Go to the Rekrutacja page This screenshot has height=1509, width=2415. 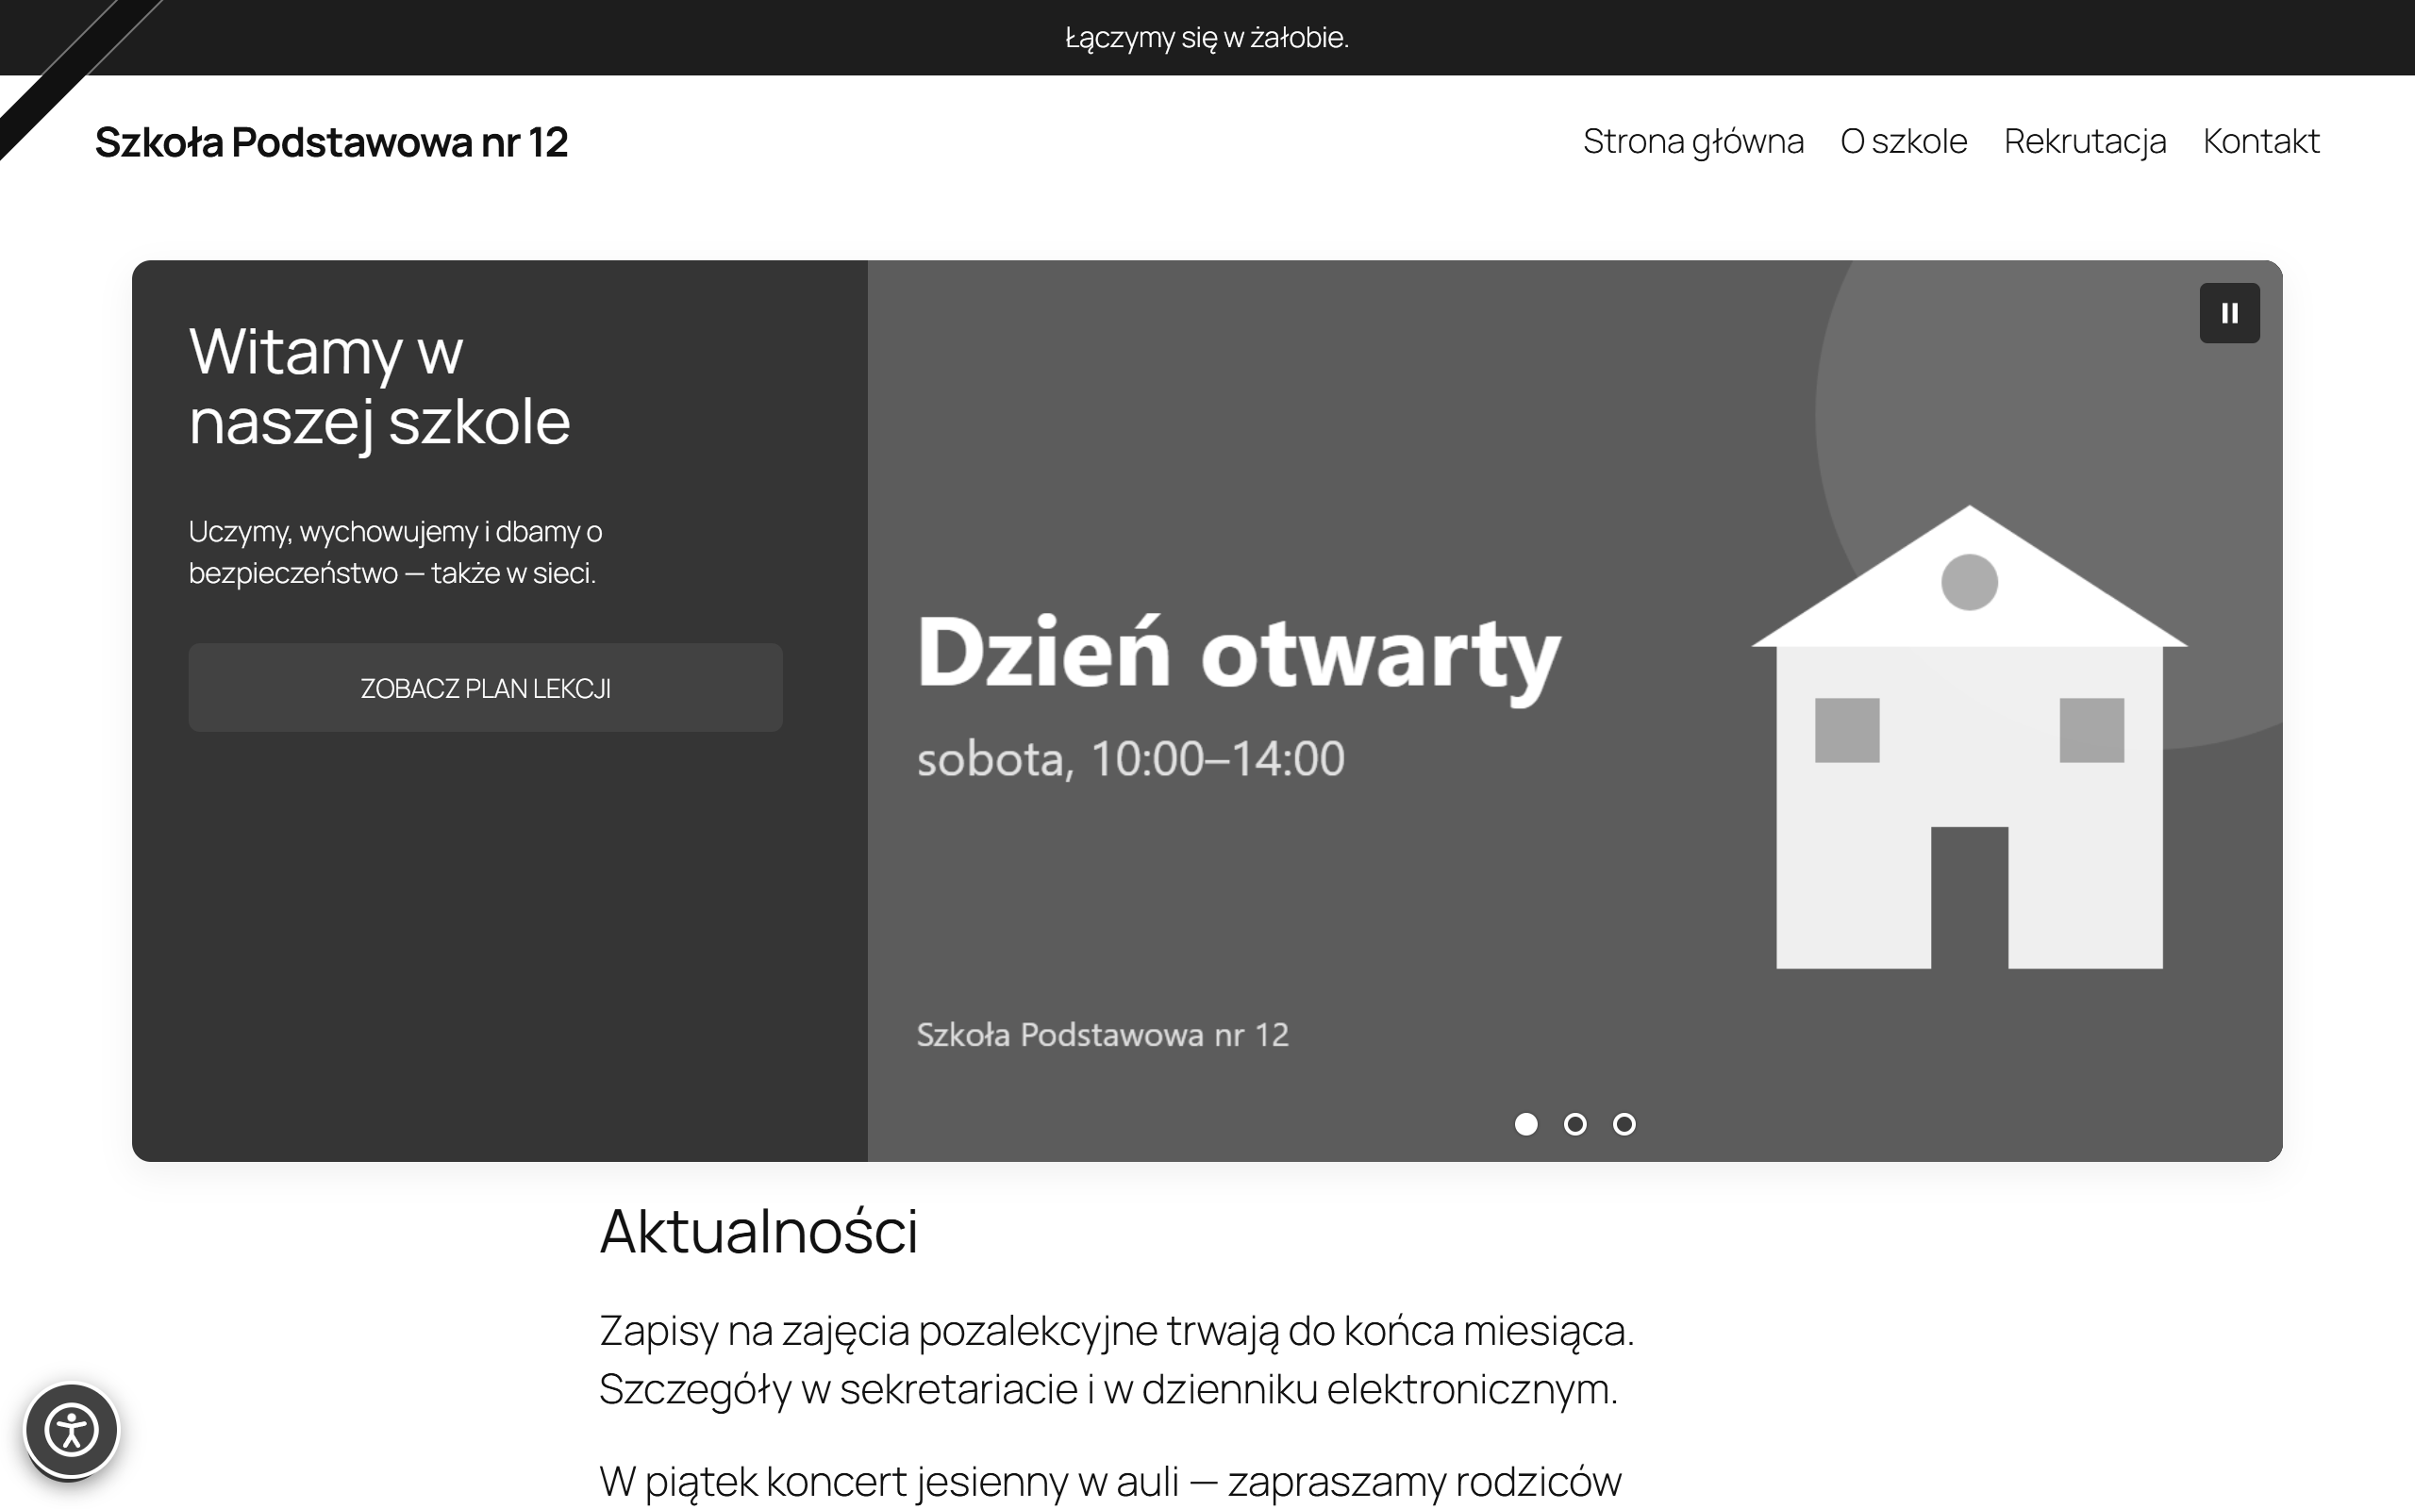pyautogui.click(x=2085, y=141)
